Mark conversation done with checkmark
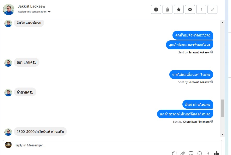This screenshot has width=231, height=155. [x=212, y=9]
